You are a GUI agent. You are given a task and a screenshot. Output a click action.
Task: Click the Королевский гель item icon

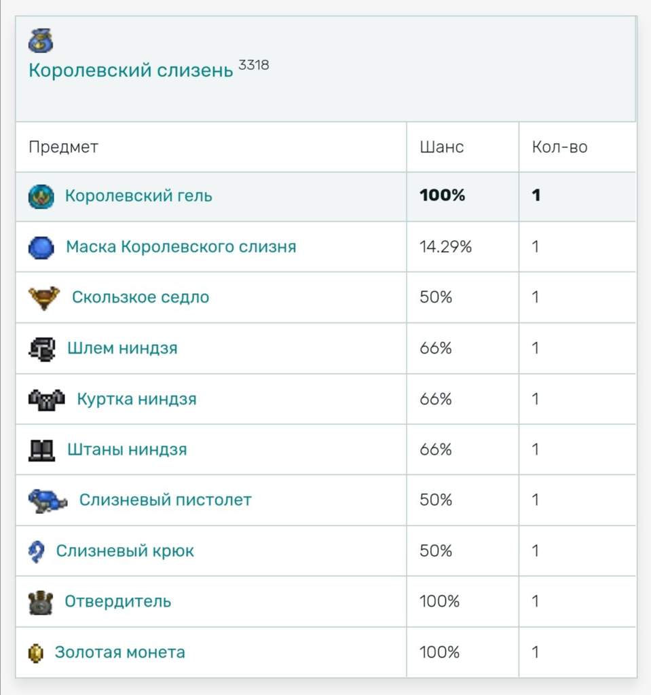41,196
